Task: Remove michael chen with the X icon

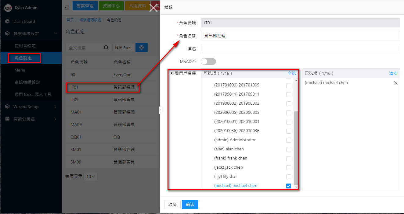Action: tap(396, 83)
